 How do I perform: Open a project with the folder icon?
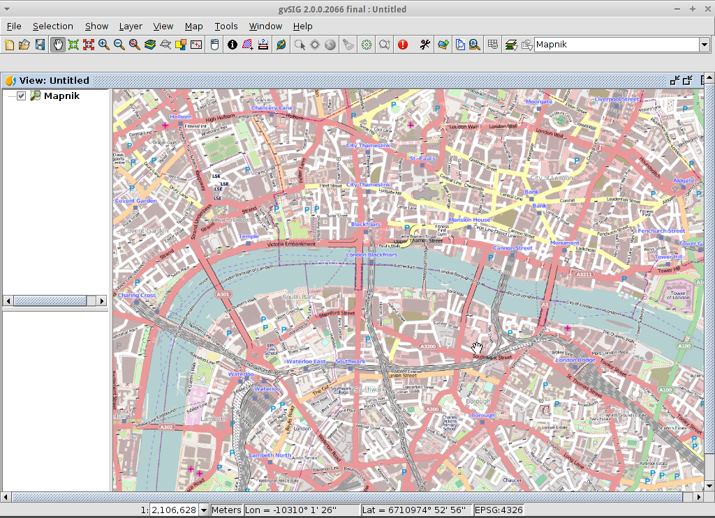(24, 45)
